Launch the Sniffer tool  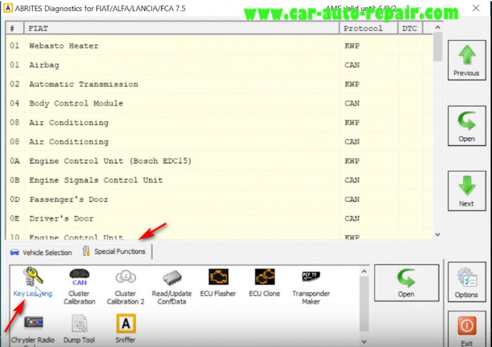pyautogui.click(x=125, y=329)
